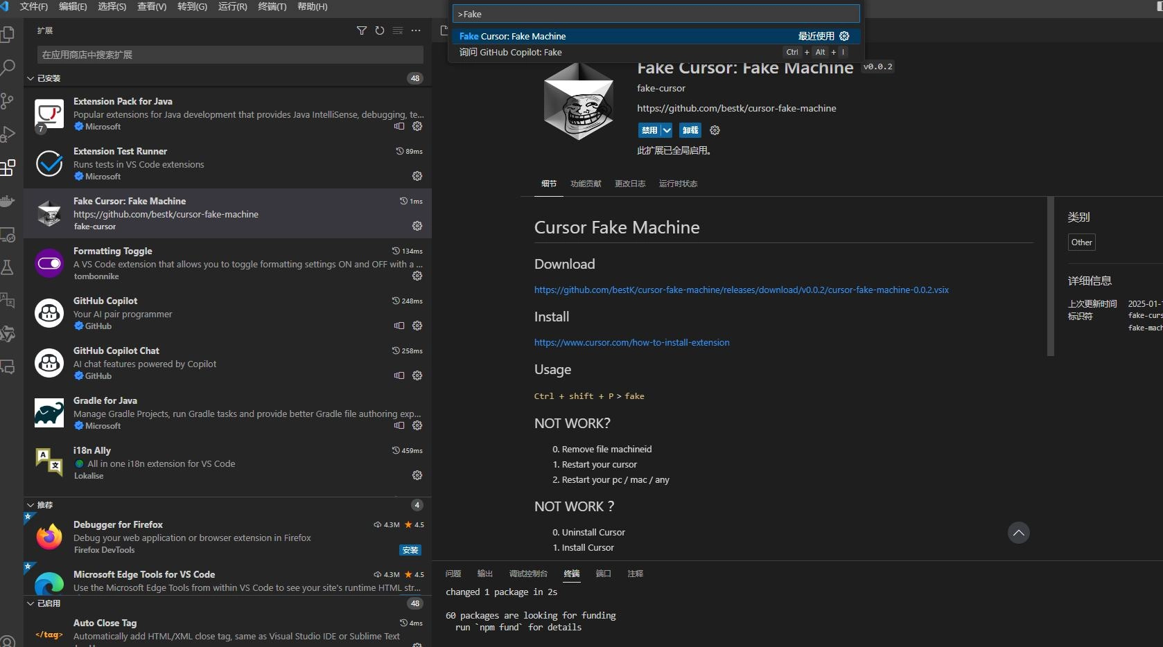Open manage gear for Fake Cursor extension row
The image size is (1163, 647).
pos(417,226)
